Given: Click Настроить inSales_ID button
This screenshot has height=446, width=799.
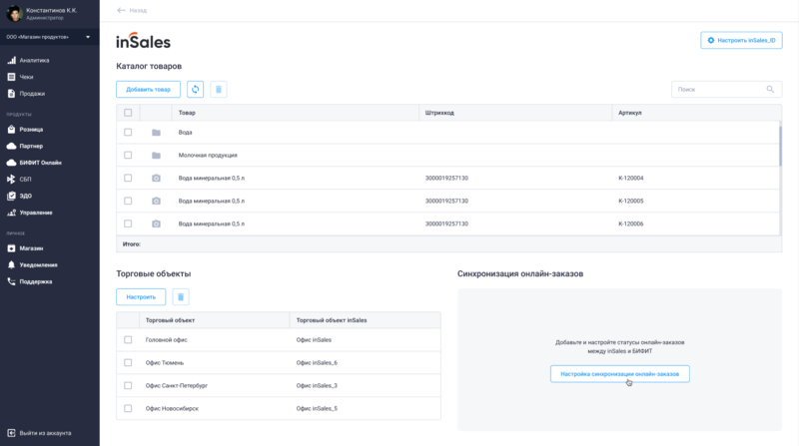Looking at the screenshot, I should [x=741, y=40].
